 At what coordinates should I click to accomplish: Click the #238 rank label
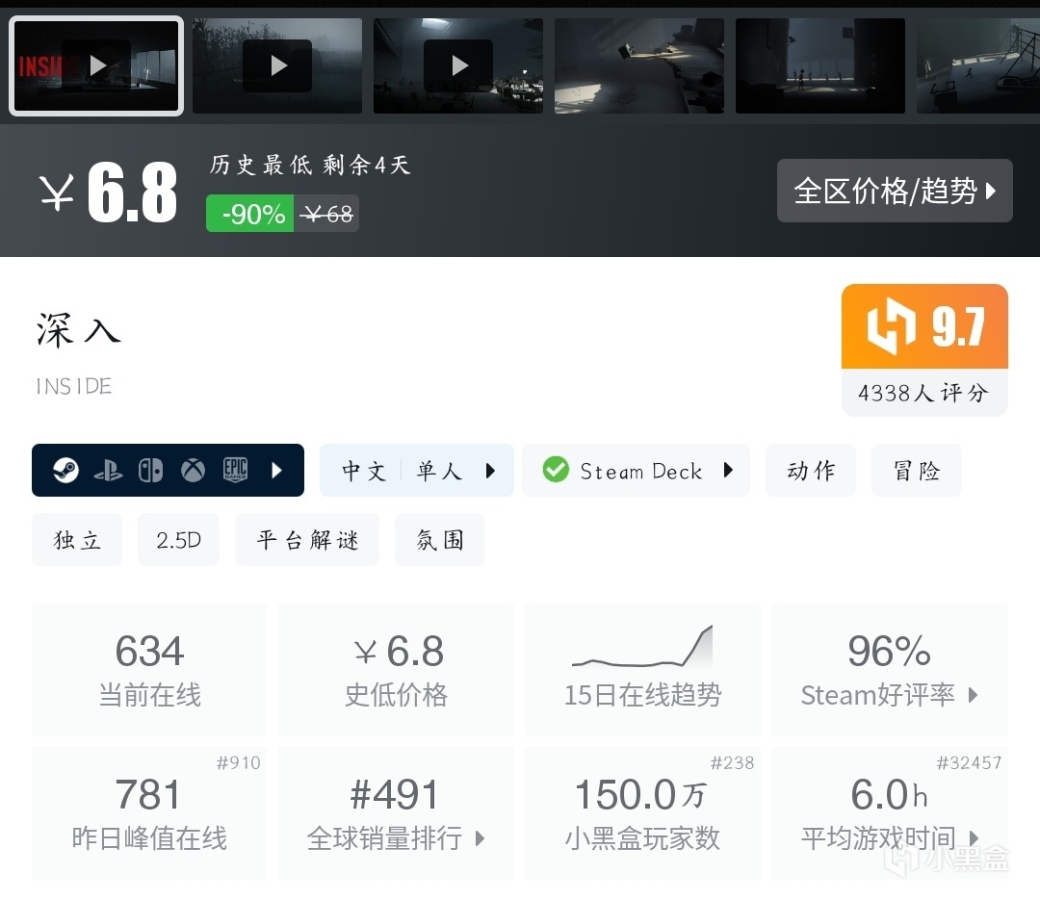tap(732, 762)
